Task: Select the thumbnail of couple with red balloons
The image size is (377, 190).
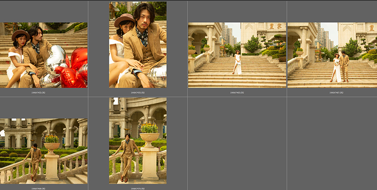Action: pos(43,55)
